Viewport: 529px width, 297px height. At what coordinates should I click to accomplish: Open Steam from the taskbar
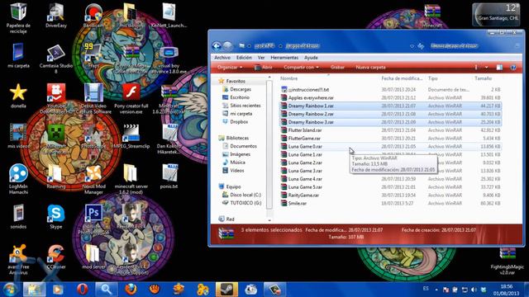226,290
